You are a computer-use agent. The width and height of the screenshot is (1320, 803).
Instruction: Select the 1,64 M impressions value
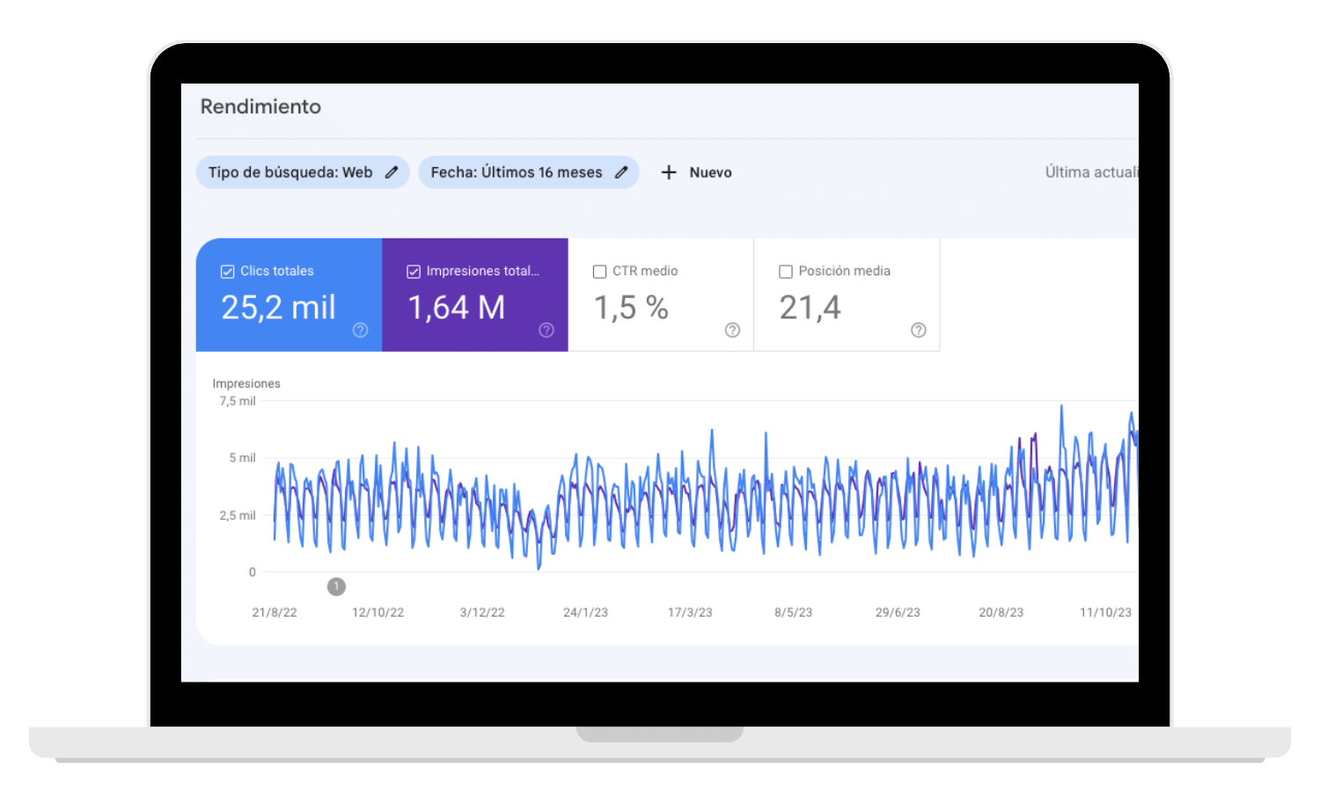click(457, 308)
